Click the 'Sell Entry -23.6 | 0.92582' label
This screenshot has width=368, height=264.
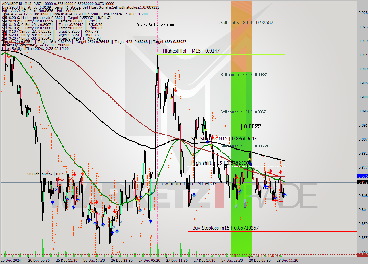[246, 22]
